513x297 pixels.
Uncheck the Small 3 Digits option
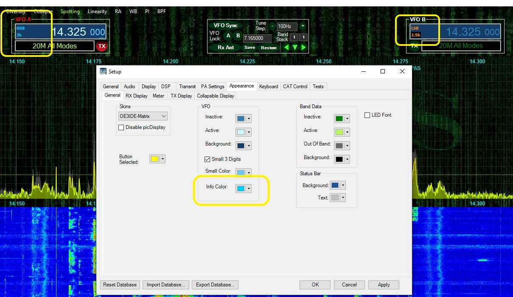coord(207,159)
